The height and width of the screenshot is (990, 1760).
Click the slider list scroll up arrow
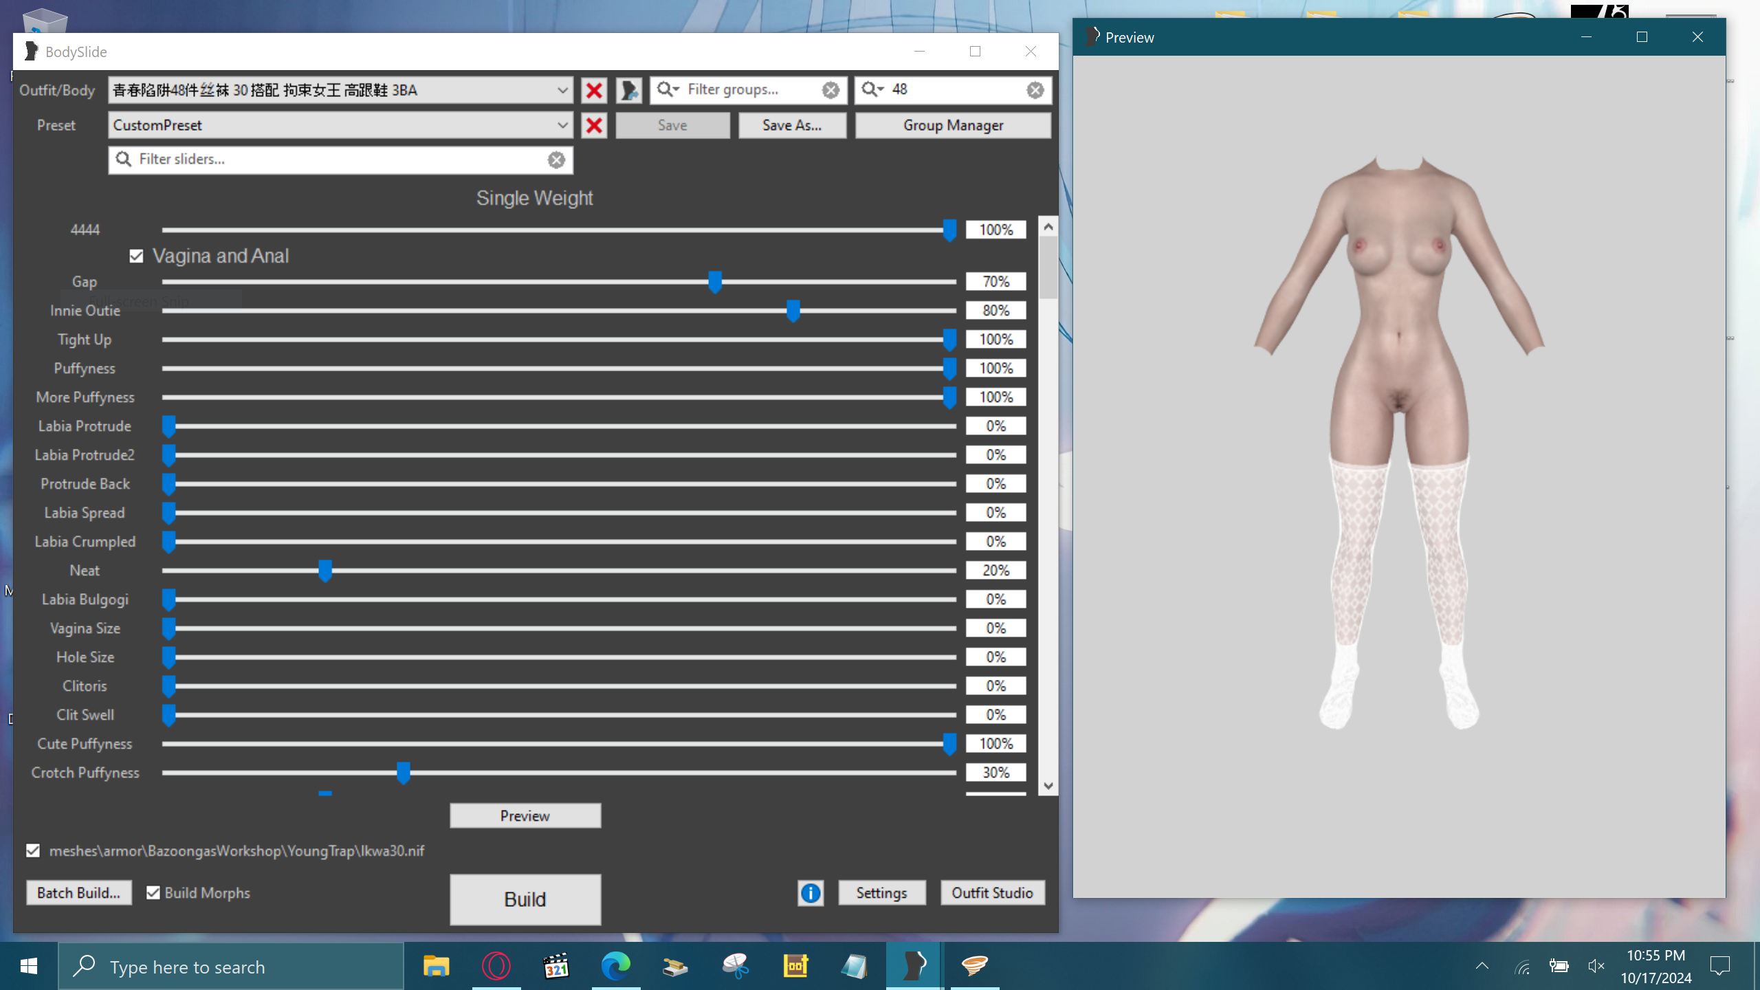tap(1048, 225)
